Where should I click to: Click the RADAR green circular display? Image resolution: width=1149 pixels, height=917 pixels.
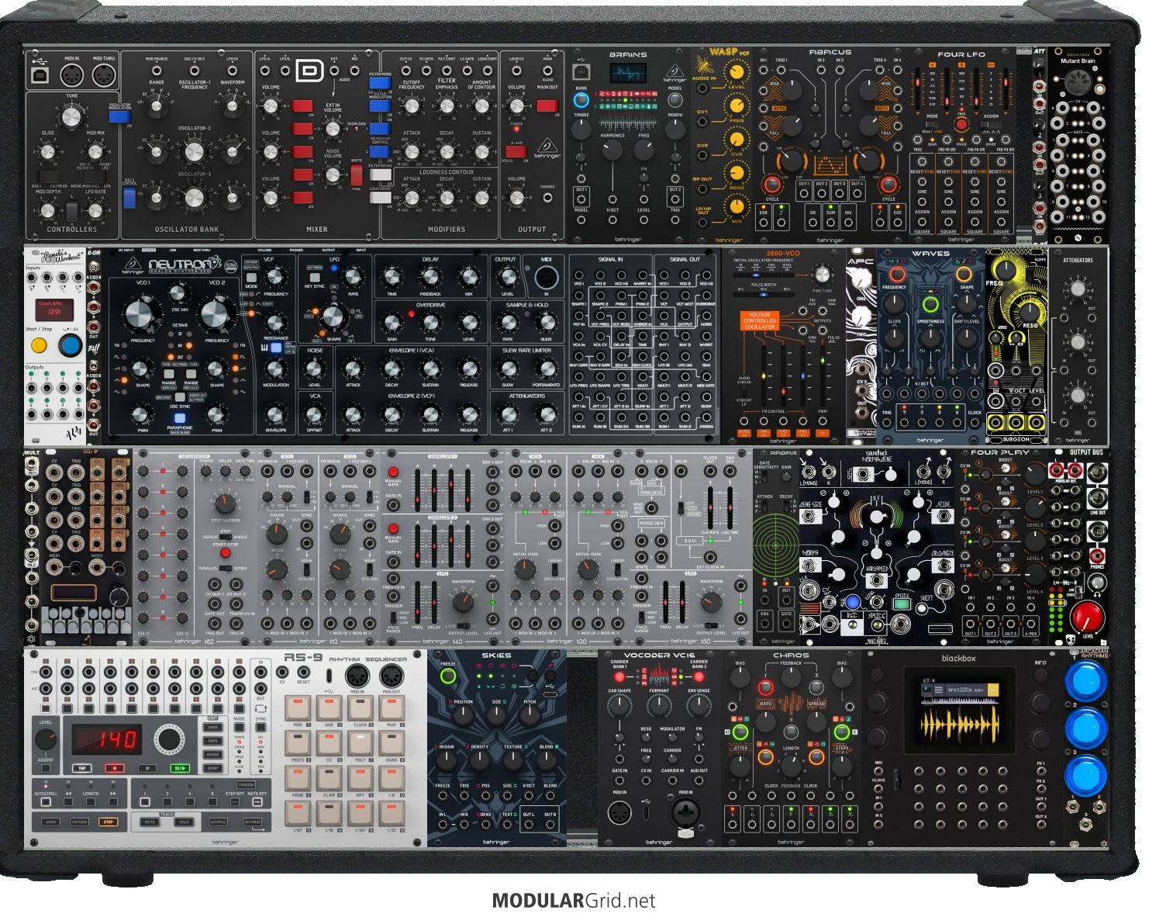click(x=775, y=544)
